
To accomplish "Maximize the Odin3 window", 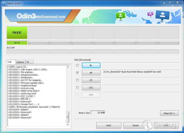I will click(x=170, y=3).
